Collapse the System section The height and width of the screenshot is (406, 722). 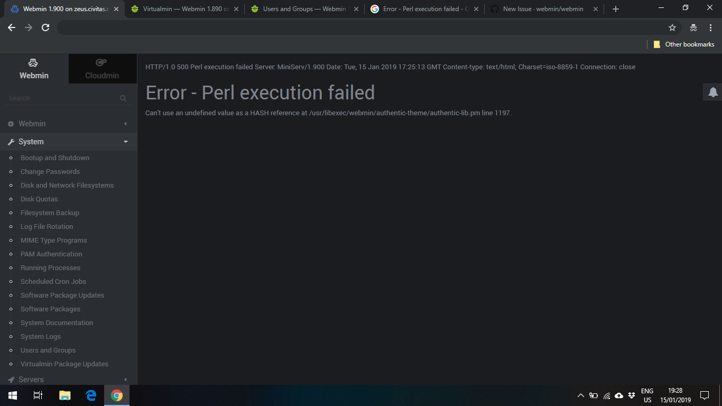coord(125,141)
